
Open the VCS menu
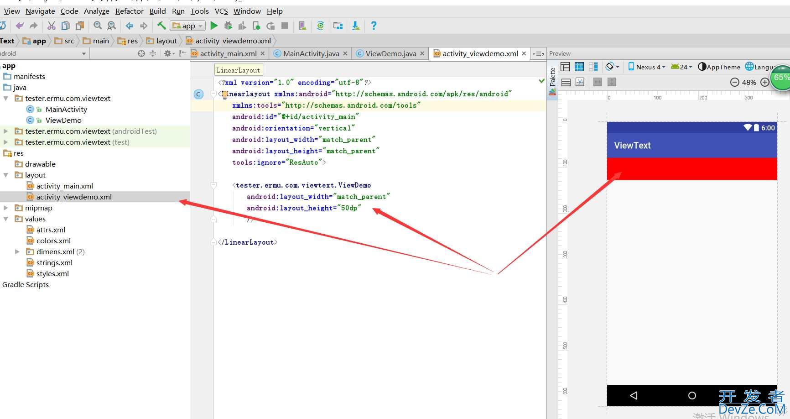tap(221, 11)
